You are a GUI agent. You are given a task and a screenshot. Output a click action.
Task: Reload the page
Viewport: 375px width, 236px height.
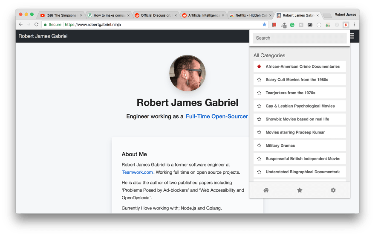36,24
